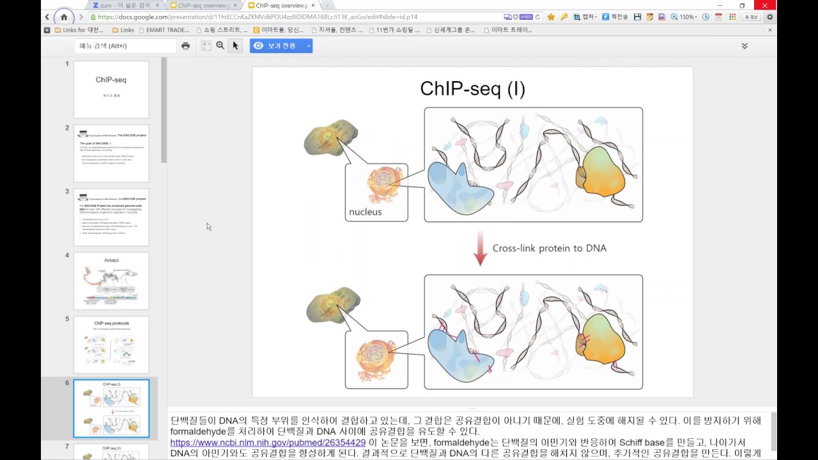Close the bookmarks bar with the X
Image resolution: width=818 pixels, height=460 pixels.
[769, 30]
